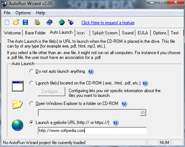Click the application window icon beside Launch file(s)
Viewport: 185px width, 147px height.
(x=18, y=86)
